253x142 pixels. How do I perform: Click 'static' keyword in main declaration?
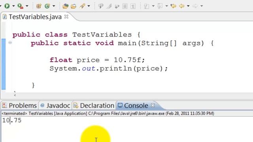pyautogui.click(x=77, y=43)
